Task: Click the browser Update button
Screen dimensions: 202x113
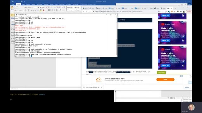Action: [x=189, y=12]
